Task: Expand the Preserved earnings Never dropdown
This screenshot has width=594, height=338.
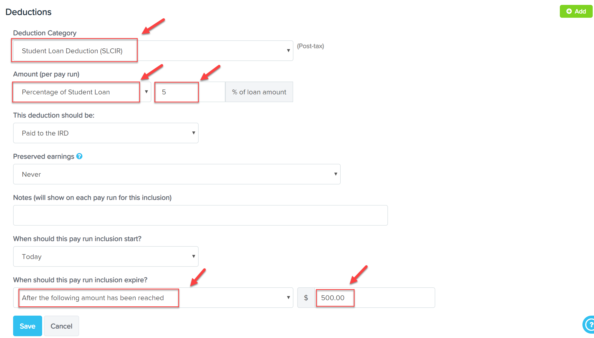Action: pyautogui.click(x=177, y=174)
